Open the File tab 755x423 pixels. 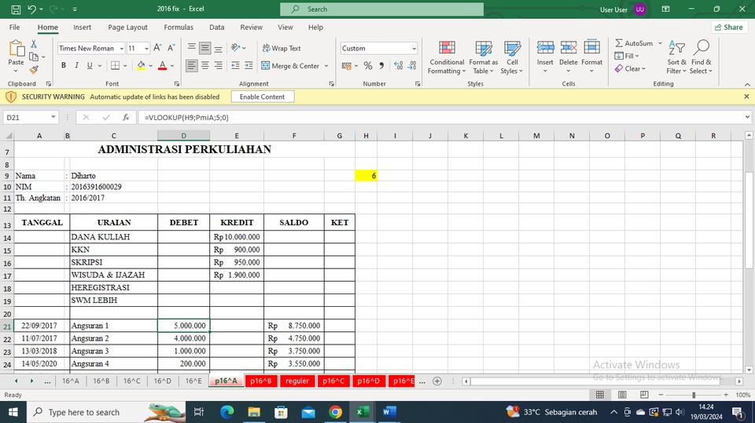[x=14, y=27]
